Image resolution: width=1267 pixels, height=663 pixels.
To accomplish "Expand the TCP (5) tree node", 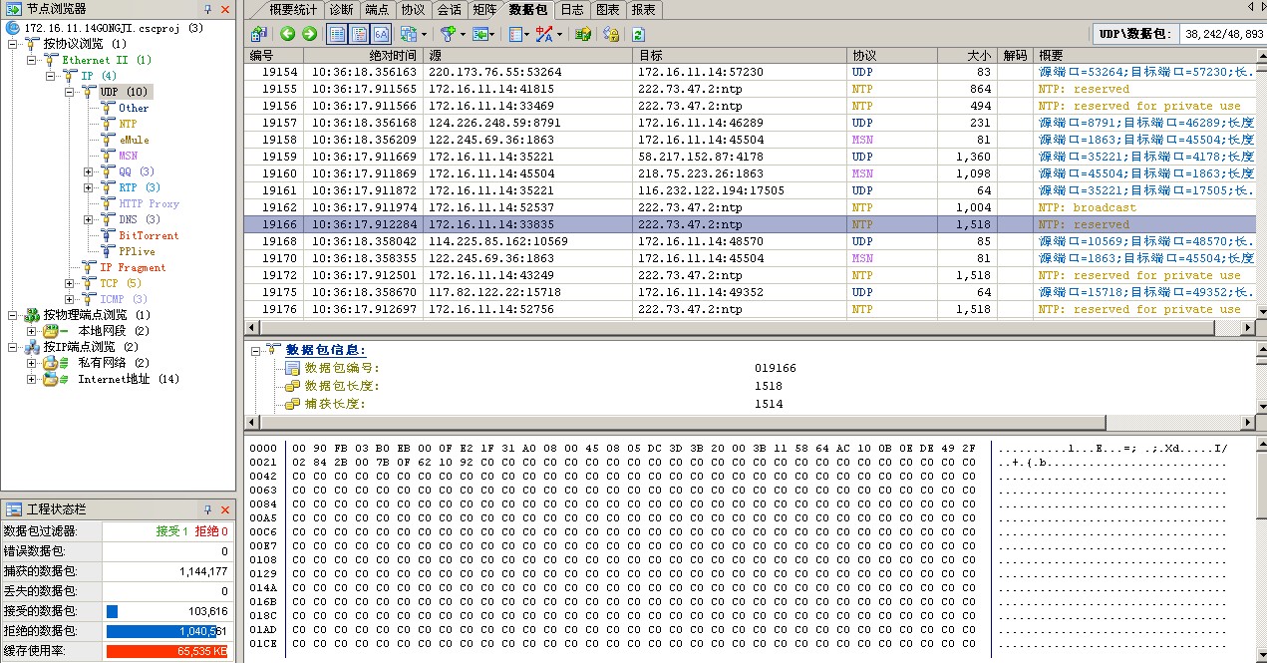I will pos(72,283).
